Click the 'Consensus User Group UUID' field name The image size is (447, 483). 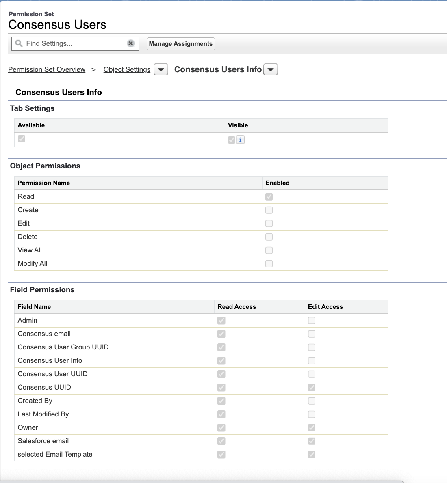point(63,347)
